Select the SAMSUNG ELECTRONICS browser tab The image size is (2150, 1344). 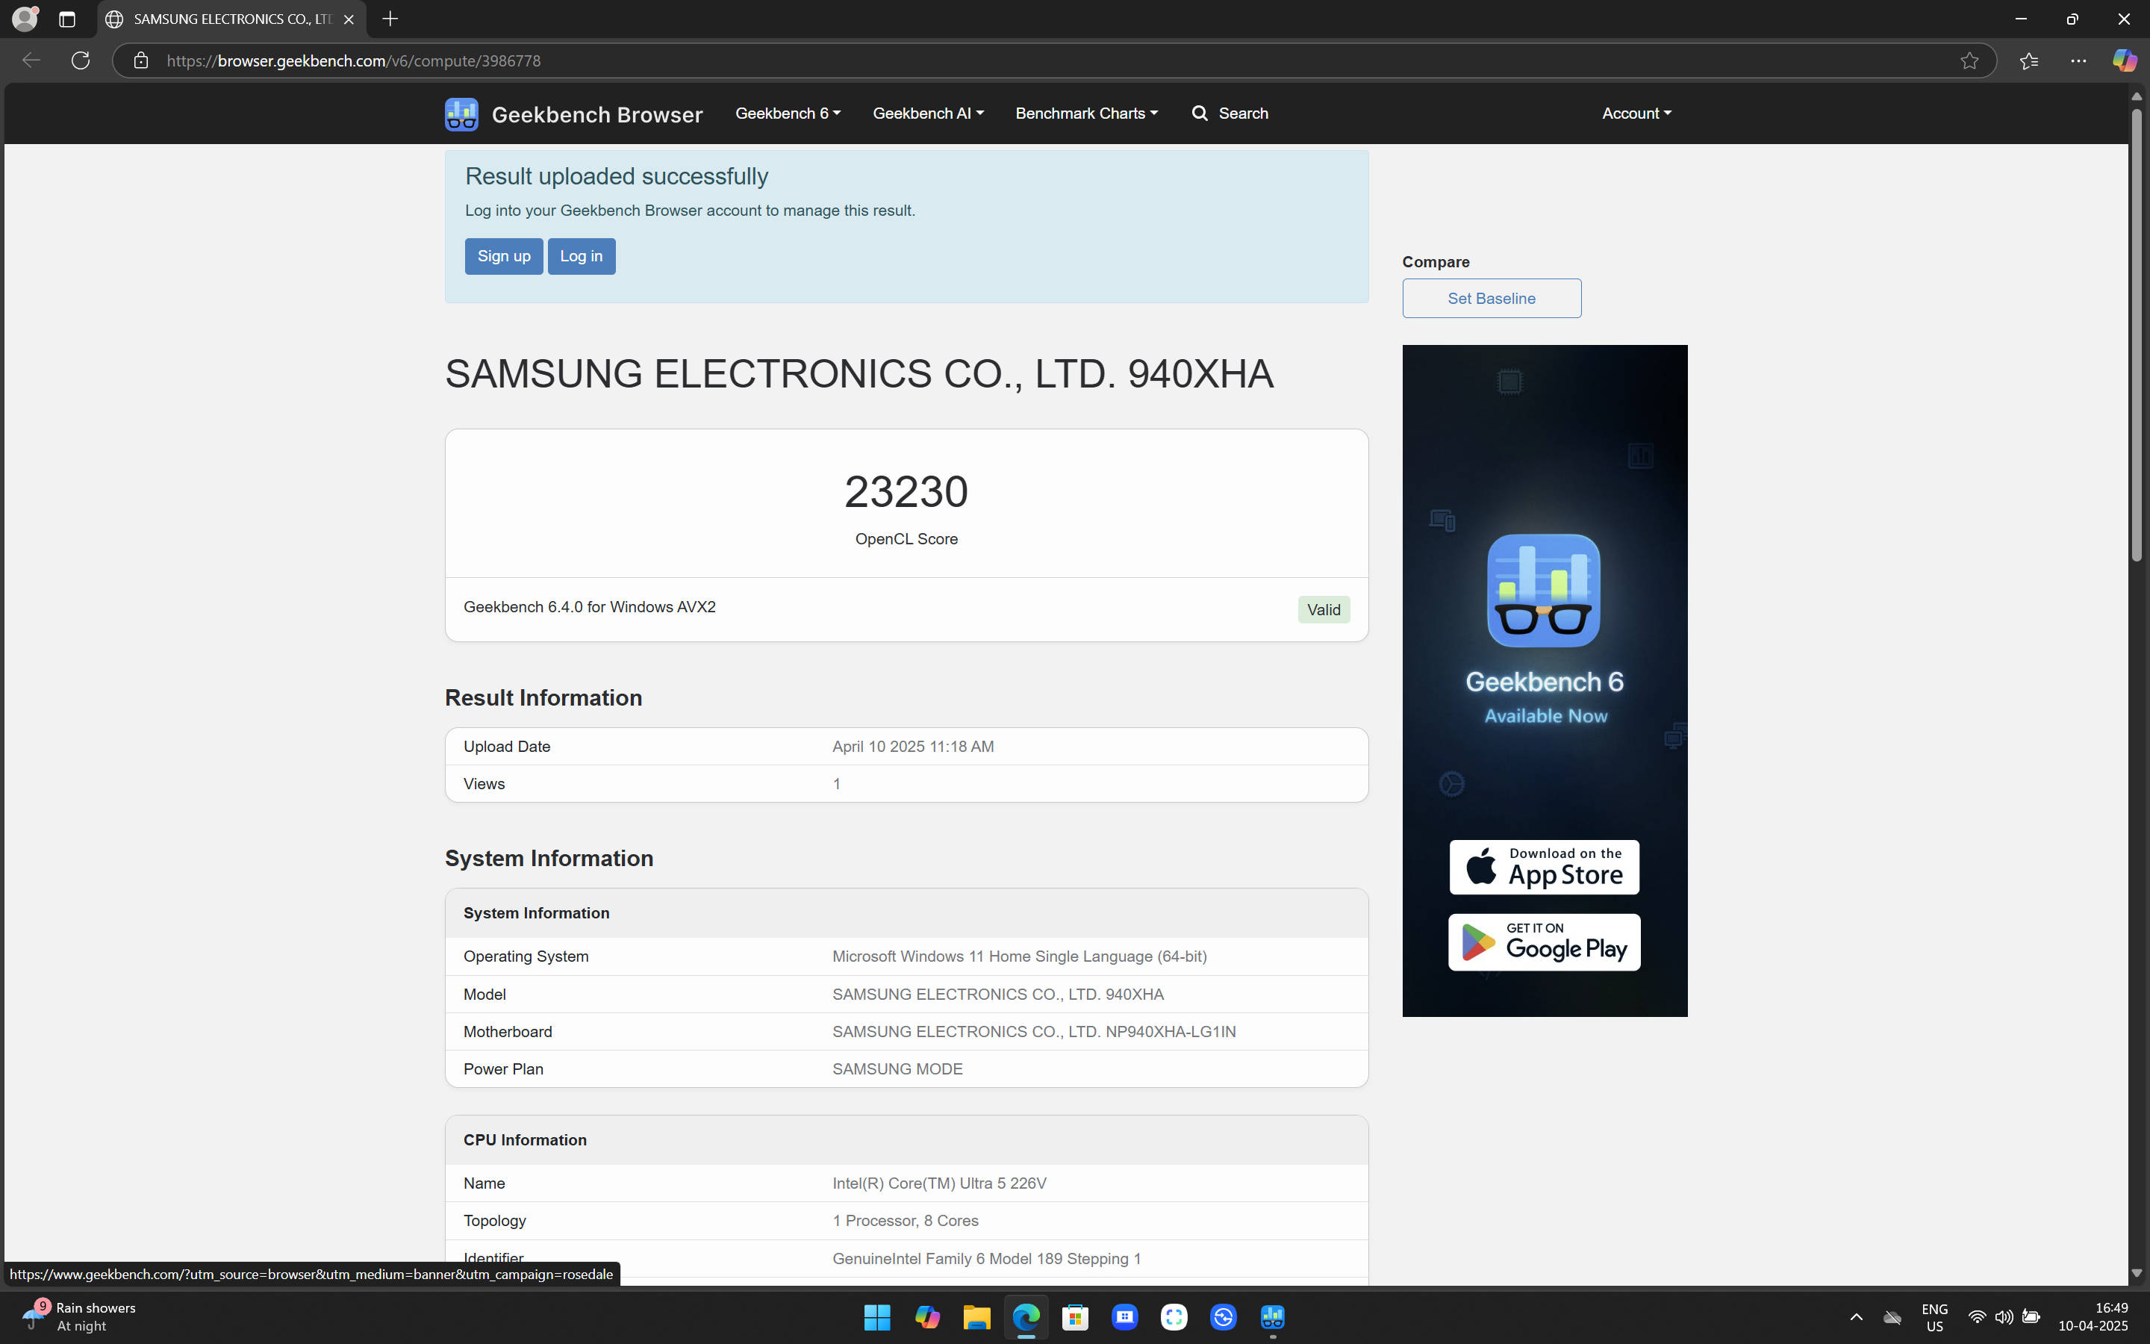tap(233, 19)
